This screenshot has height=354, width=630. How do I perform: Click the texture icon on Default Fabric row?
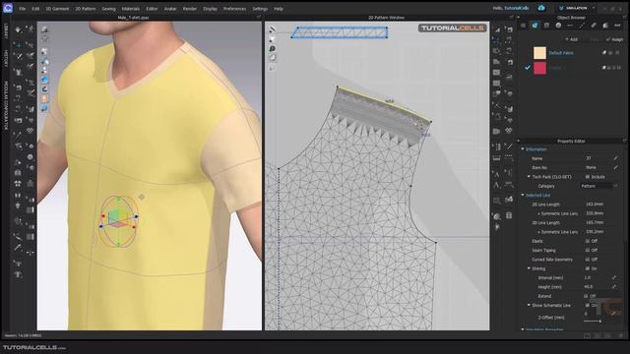tap(603, 52)
